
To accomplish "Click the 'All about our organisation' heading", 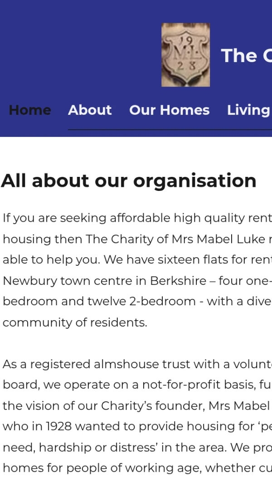I will pyautogui.click(x=129, y=181).
